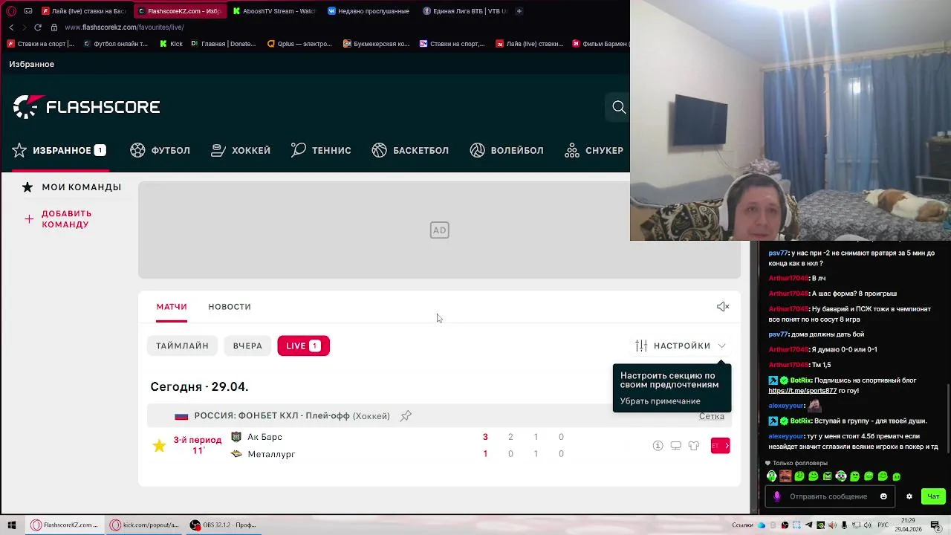Go to the Волейбол section

[507, 150]
